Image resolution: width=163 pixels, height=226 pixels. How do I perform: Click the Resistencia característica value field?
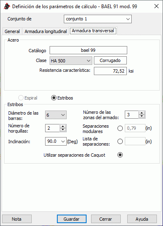[x=110, y=71]
